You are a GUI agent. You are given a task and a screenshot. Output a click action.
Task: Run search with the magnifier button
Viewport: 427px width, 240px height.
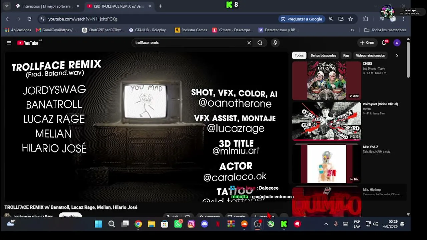260,43
